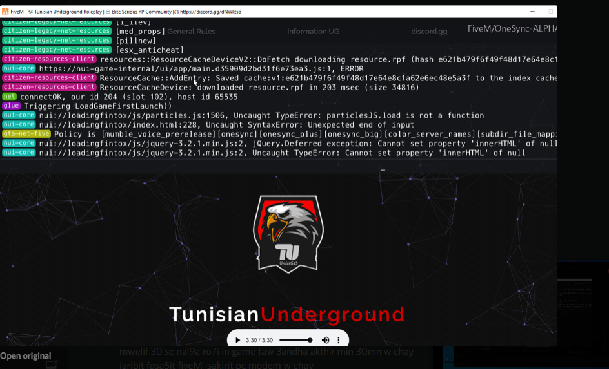This screenshot has width=609, height=369.
Task: Open the Information UG tab
Action: [314, 32]
